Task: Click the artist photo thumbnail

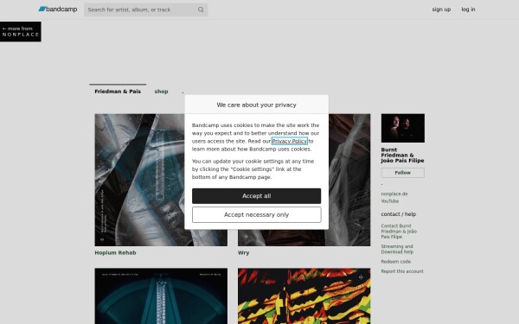Action: tap(402, 128)
